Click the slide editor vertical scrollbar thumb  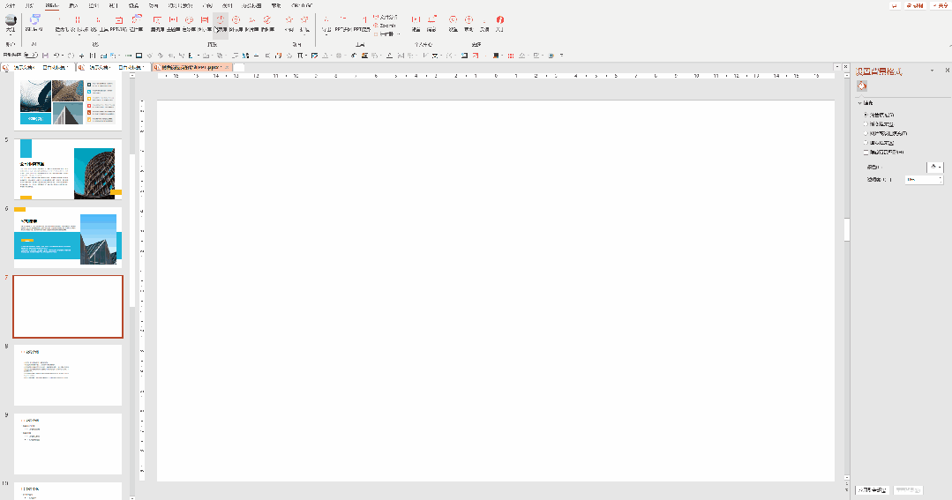(847, 230)
